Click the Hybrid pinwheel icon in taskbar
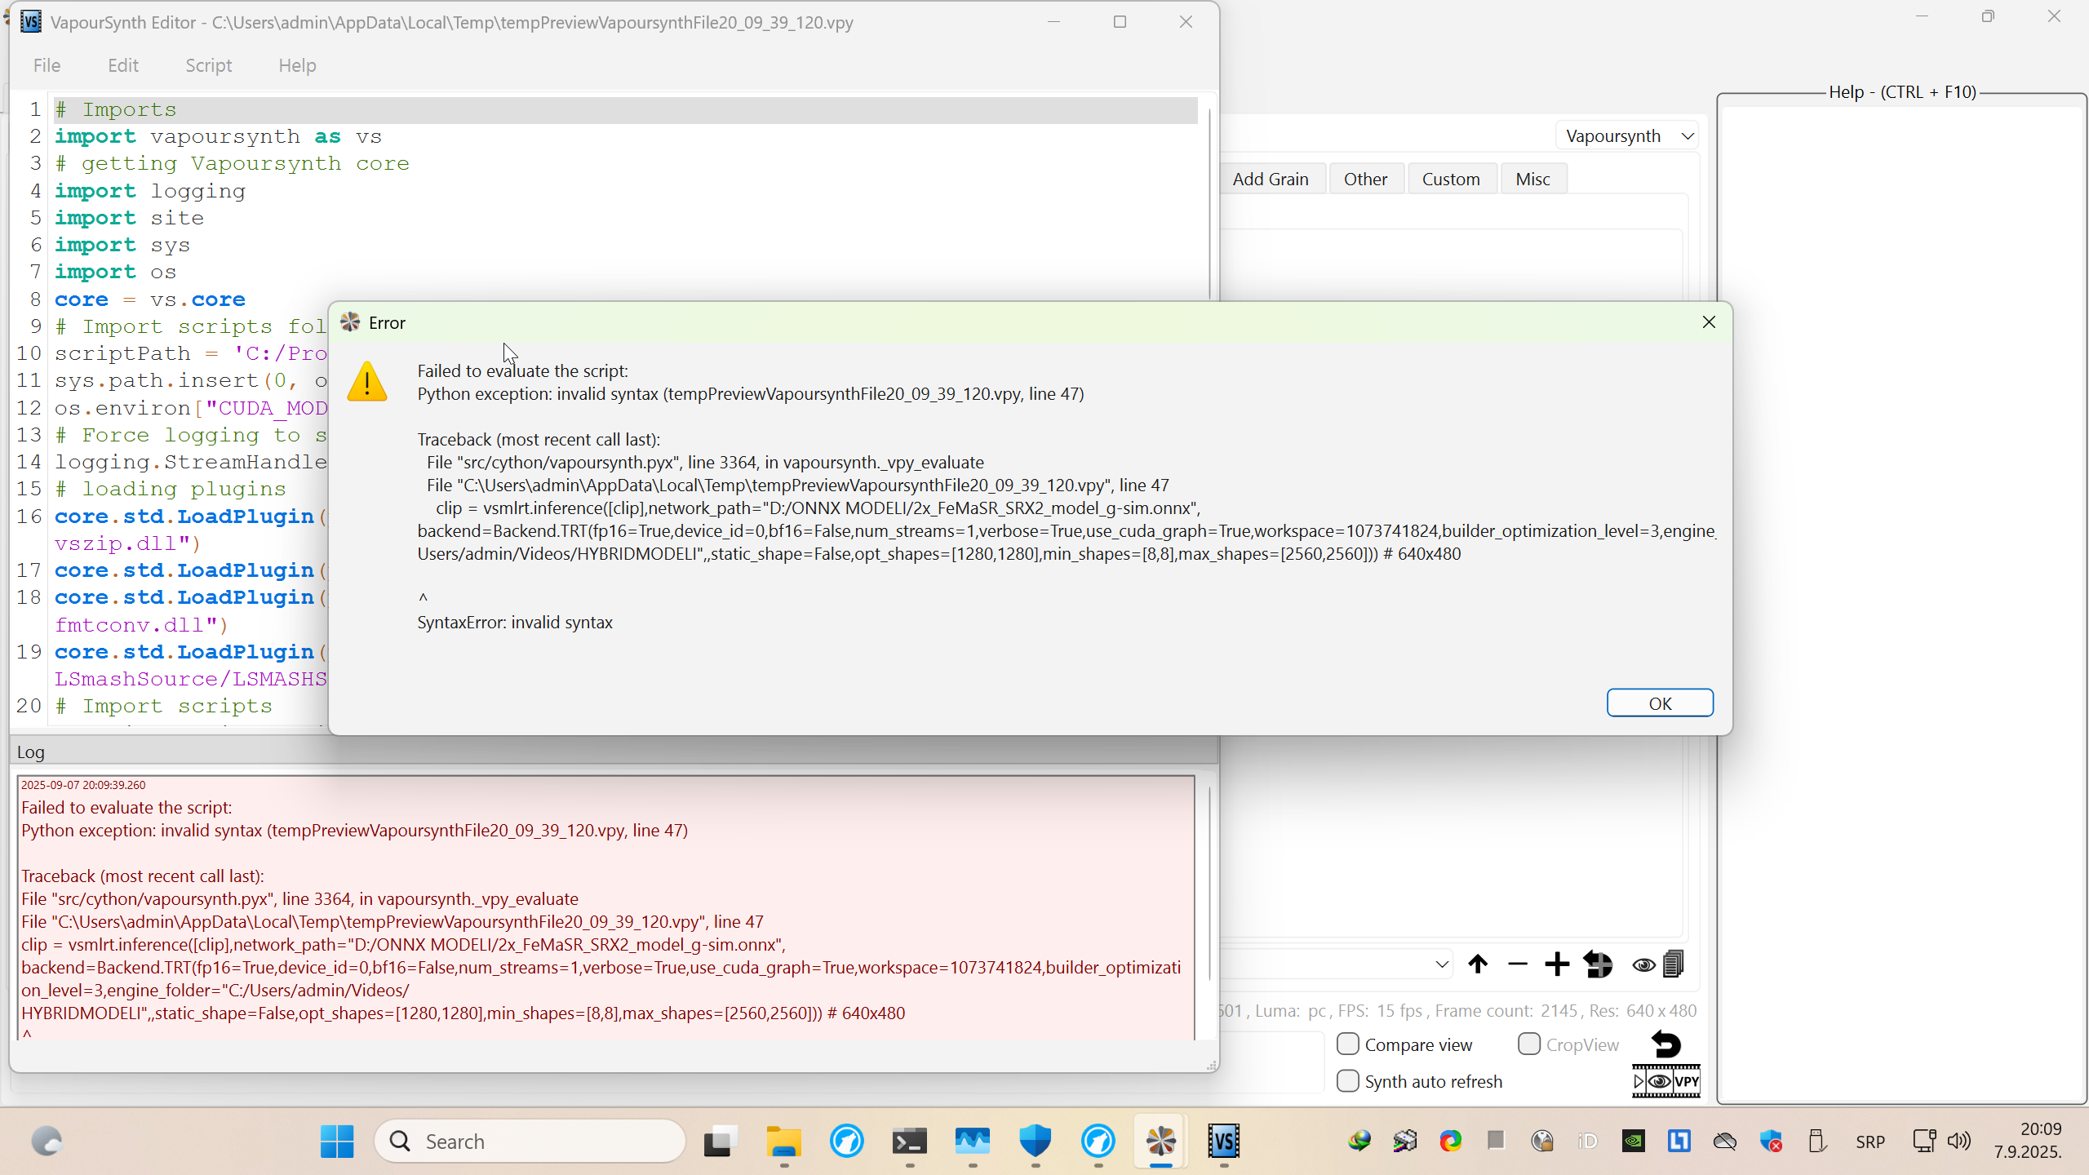 pyautogui.click(x=1160, y=1141)
